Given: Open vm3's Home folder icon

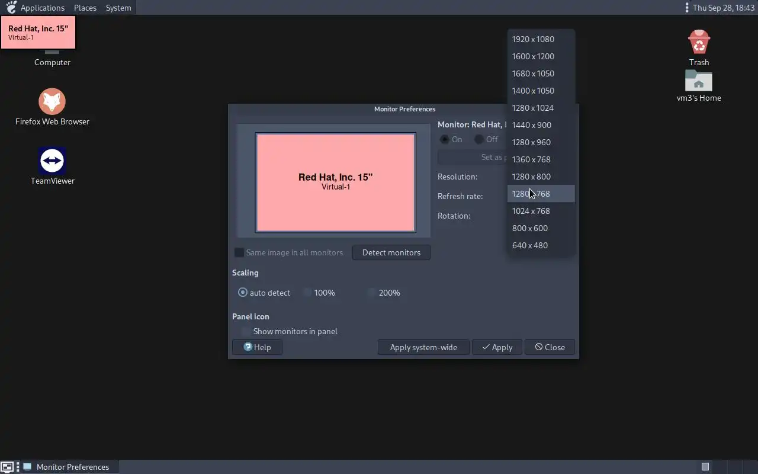Looking at the screenshot, I should pos(699,85).
